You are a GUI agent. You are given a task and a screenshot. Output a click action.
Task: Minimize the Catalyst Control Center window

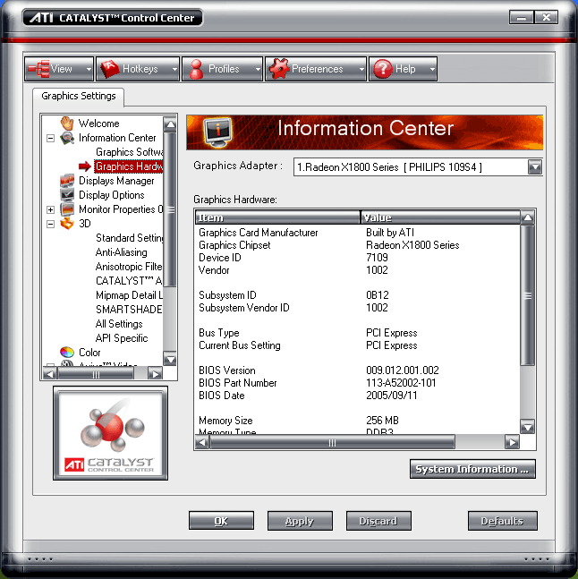click(x=521, y=17)
